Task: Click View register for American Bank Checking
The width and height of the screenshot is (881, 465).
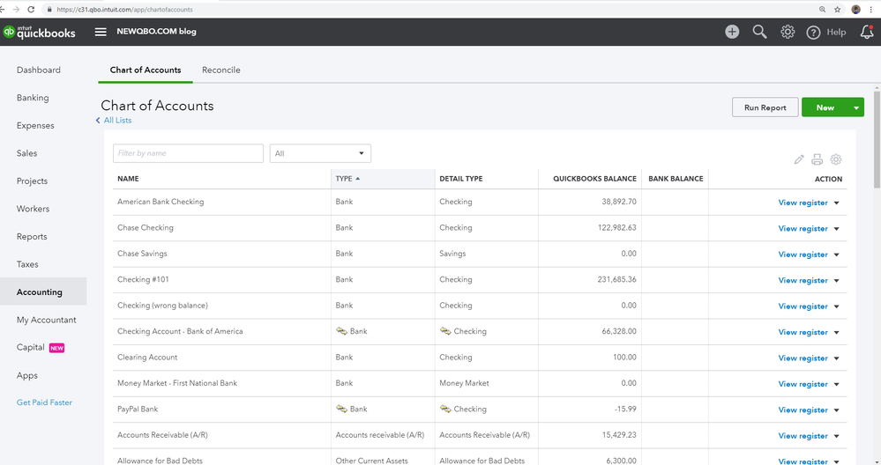Action: tap(803, 203)
